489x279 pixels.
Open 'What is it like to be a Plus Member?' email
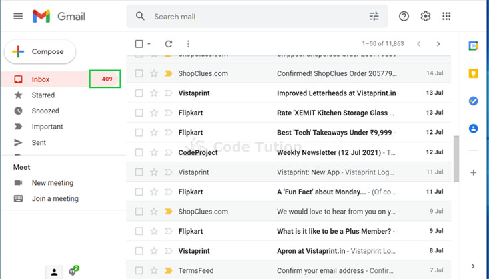tap(288, 231)
